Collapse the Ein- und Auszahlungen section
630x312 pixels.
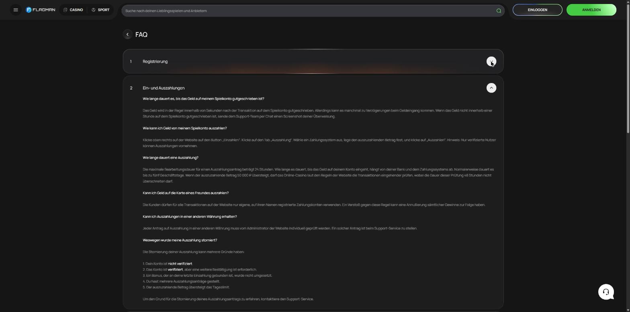[491, 88]
